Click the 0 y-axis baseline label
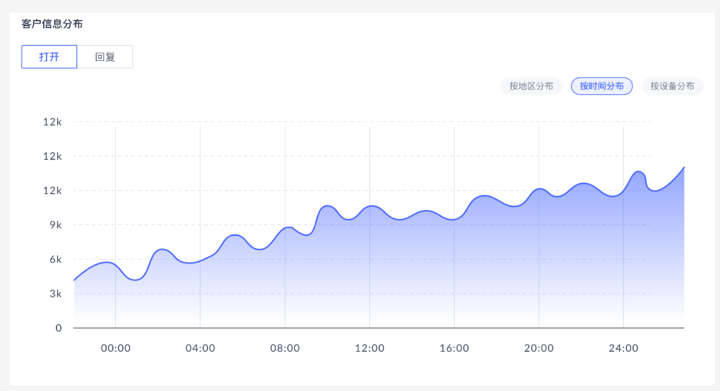720x391 pixels. click(59, 328)
